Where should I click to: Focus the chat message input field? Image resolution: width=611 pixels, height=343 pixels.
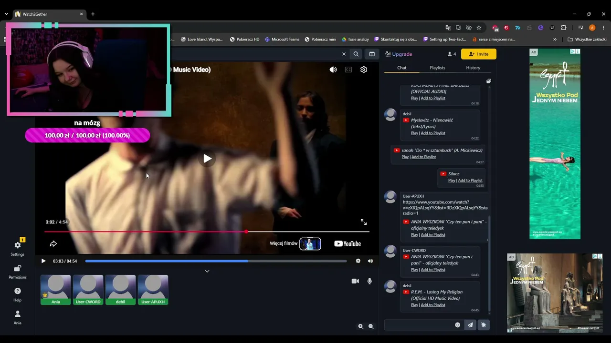point(419,325)
